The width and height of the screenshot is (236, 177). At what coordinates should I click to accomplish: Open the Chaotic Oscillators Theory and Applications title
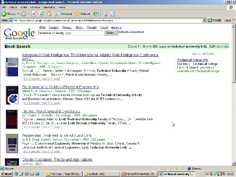click(57, 159)
